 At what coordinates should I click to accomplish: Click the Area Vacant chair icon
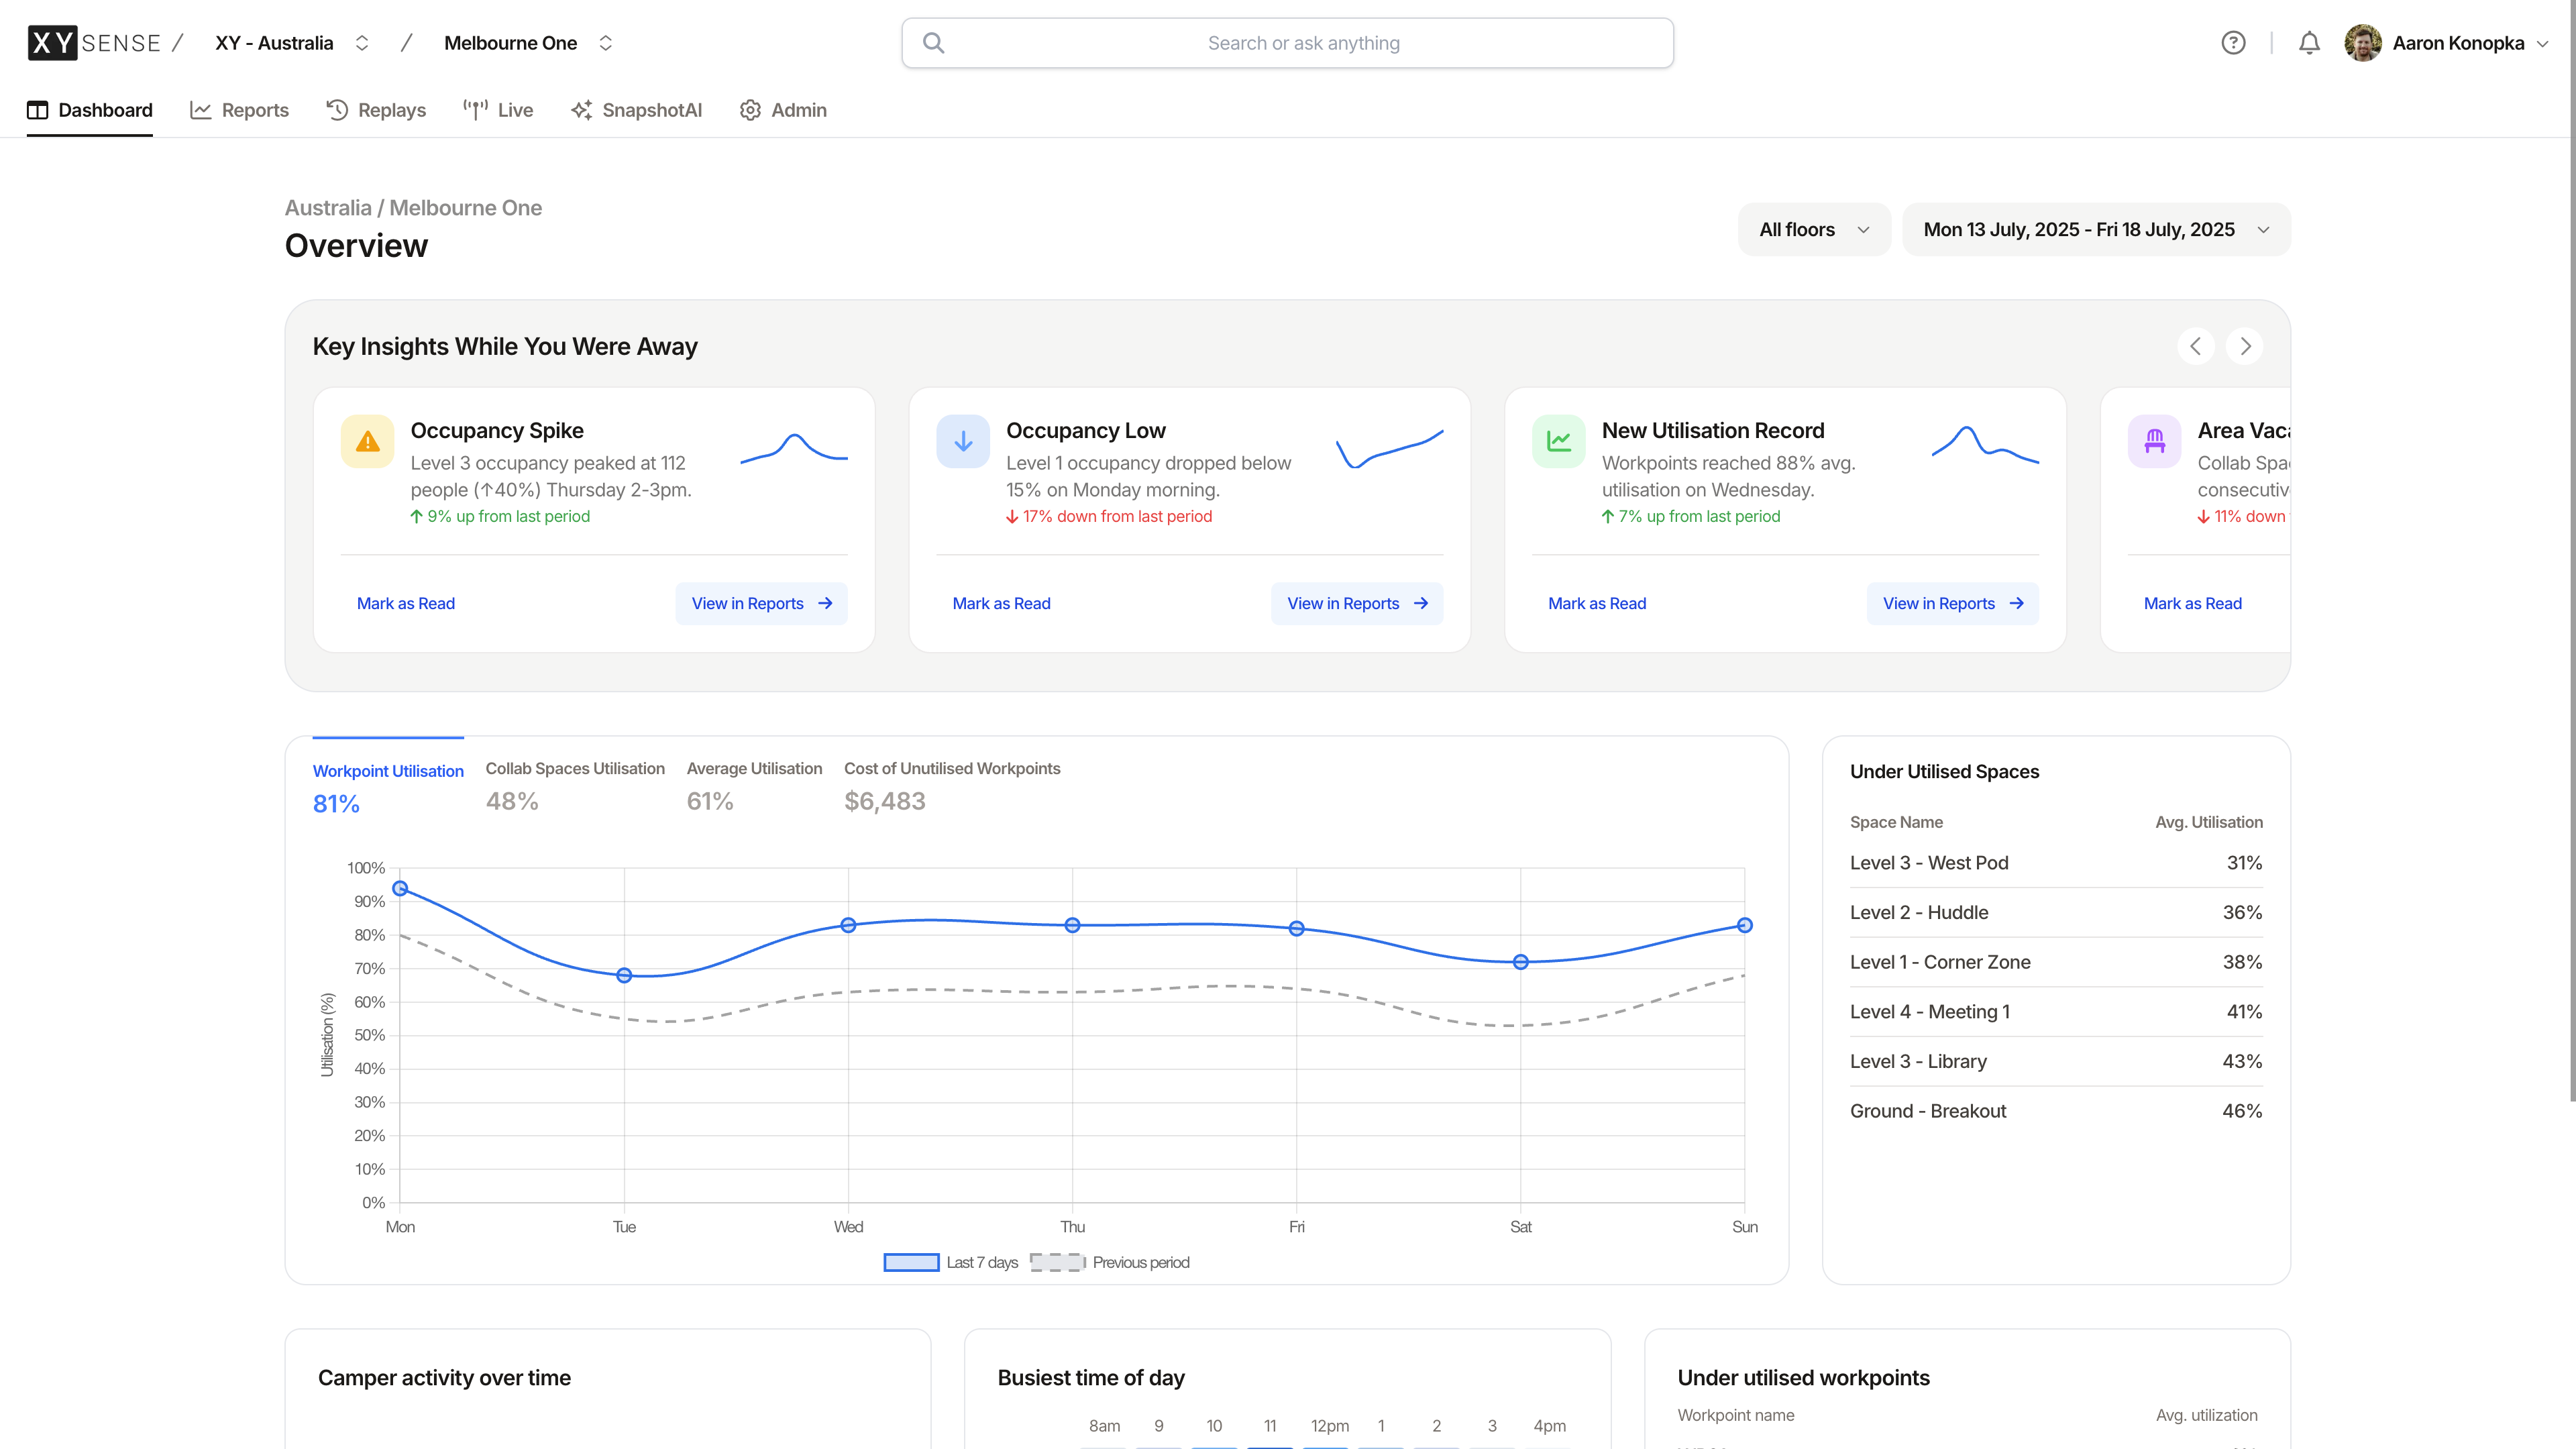point(2154,441)
